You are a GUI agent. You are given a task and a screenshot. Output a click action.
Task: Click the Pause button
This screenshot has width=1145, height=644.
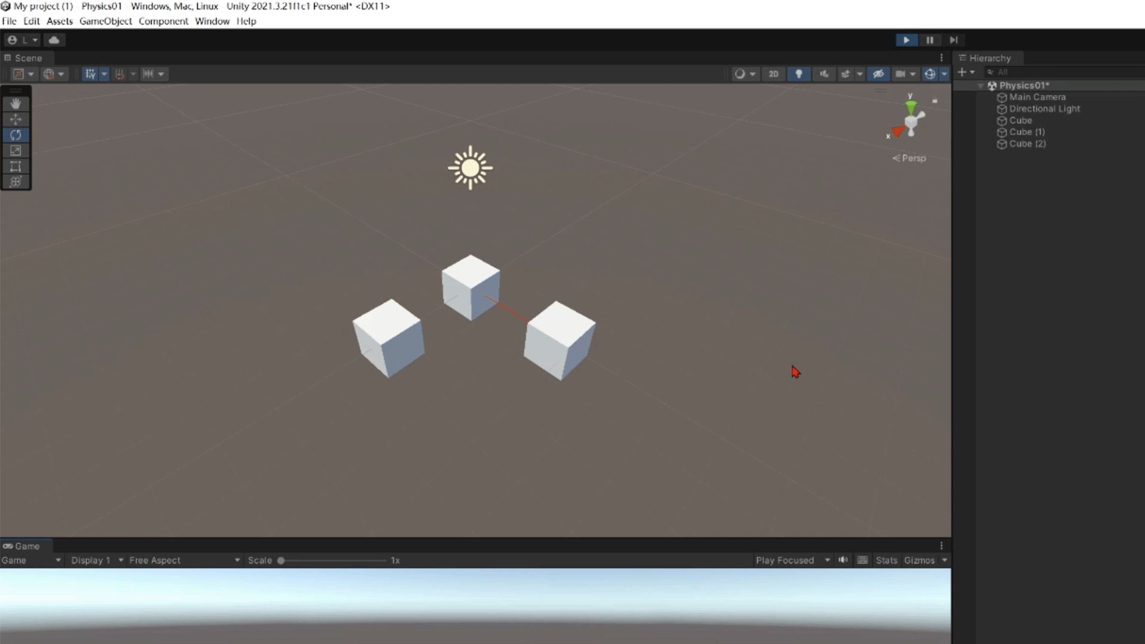pos(930,40)
